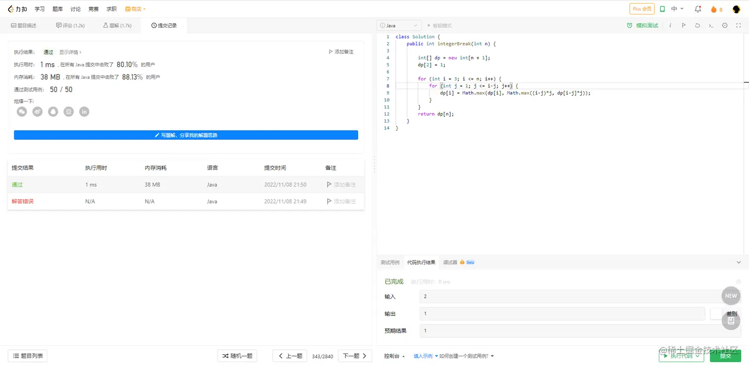The width and height of the screenshot is (749, 366).
Task: Switch to the 题解 (1.7k) tab
Action: (x=117, y=25)
